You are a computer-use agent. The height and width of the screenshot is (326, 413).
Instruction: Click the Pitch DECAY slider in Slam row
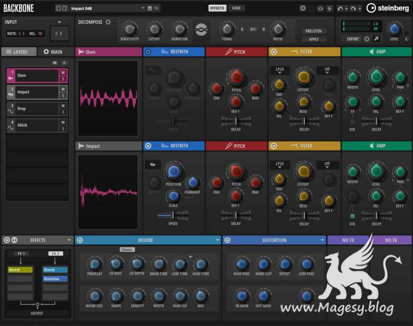tap(236, 121)
